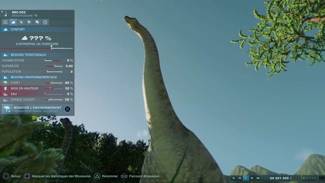Viewport: 325px width, 183px height.
Task: Click the Forêt 42 % value
Action: tap(69, 83)
